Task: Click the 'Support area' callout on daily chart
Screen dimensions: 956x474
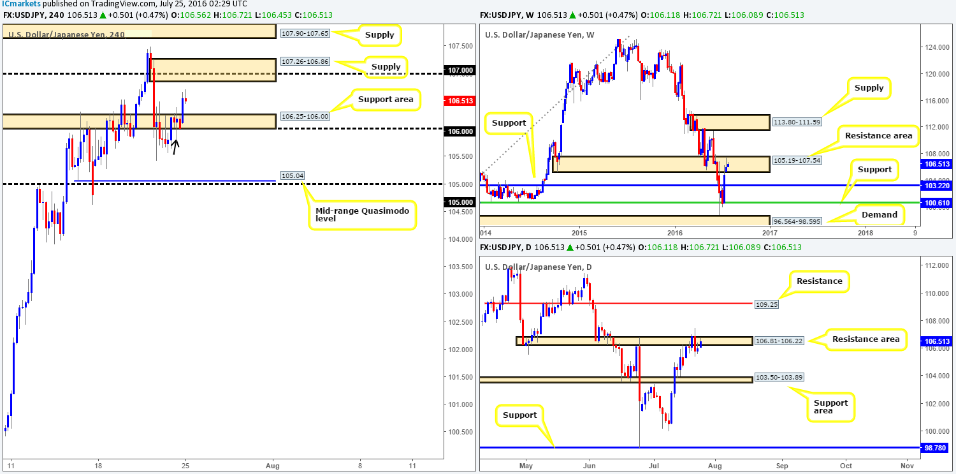Action: tap(830, 407)
